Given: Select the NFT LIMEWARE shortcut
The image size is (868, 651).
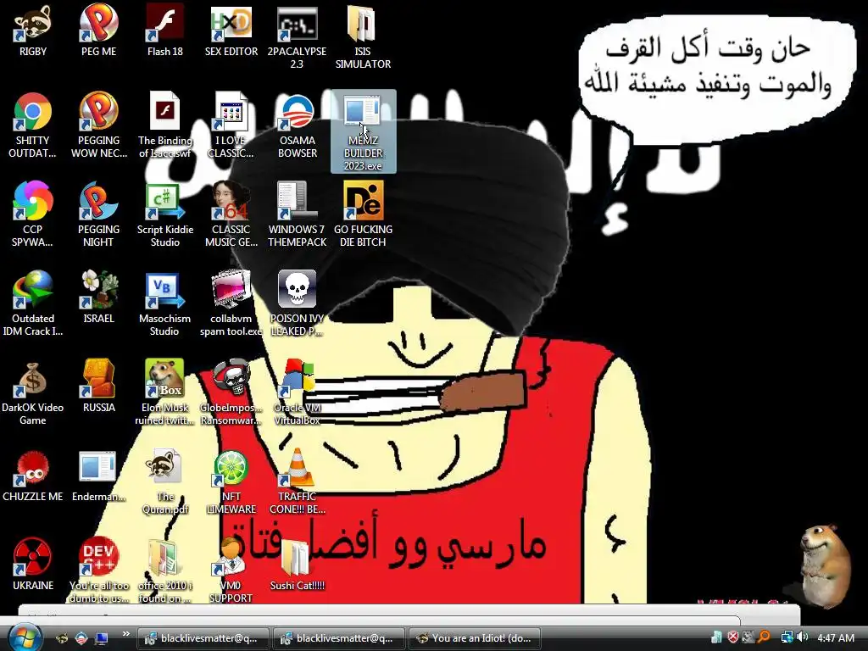Looking at the screenshot, I should click(x=231, y=482).
